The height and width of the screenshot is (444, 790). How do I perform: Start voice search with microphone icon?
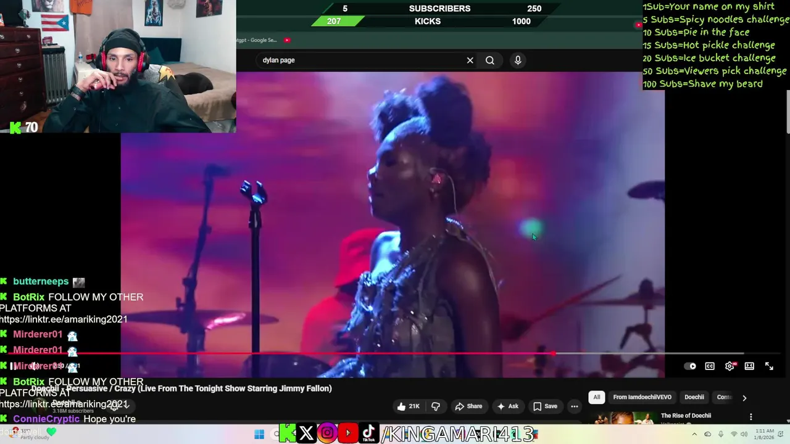click(518, 60)
